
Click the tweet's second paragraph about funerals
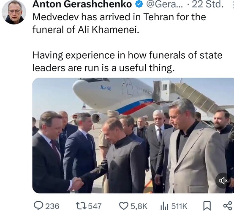click(x=127, y=62)
